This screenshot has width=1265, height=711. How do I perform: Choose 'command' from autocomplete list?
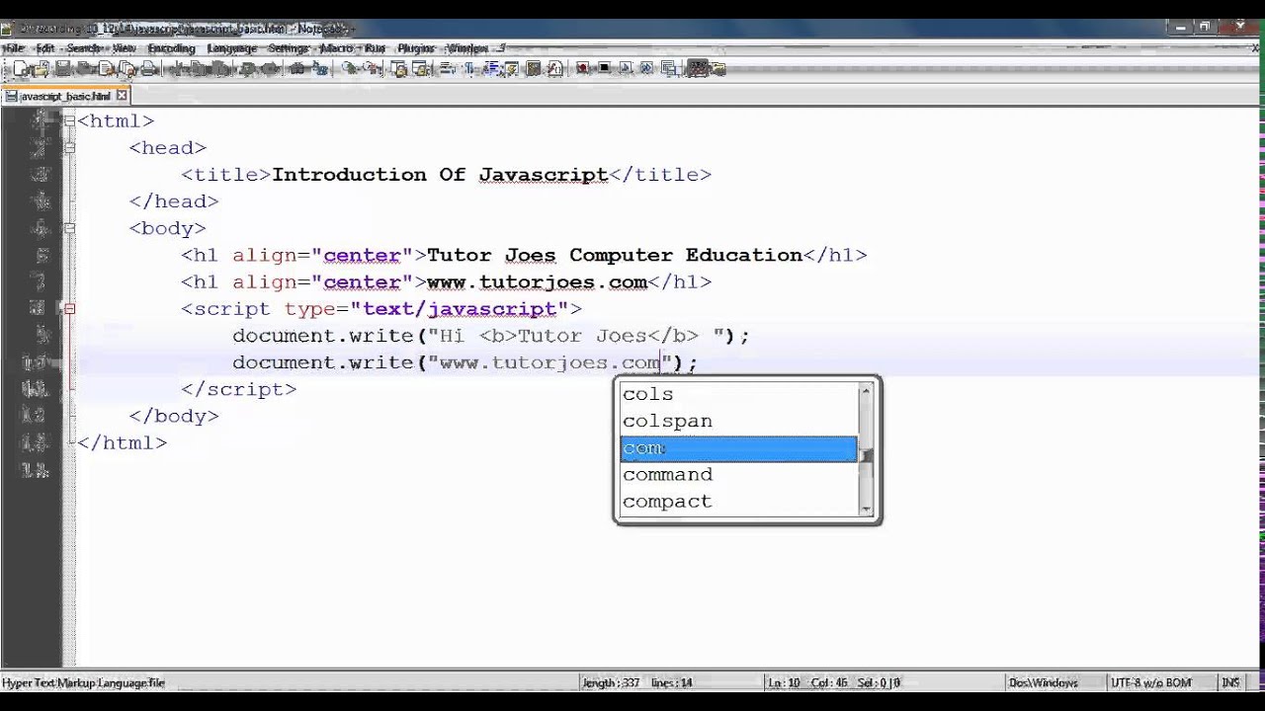738,475
